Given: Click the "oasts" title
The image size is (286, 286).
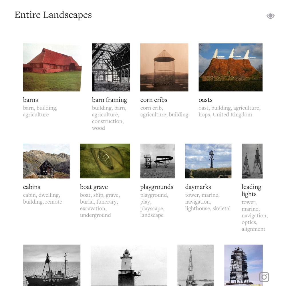Looking at the screenshot, I should 205,100.
